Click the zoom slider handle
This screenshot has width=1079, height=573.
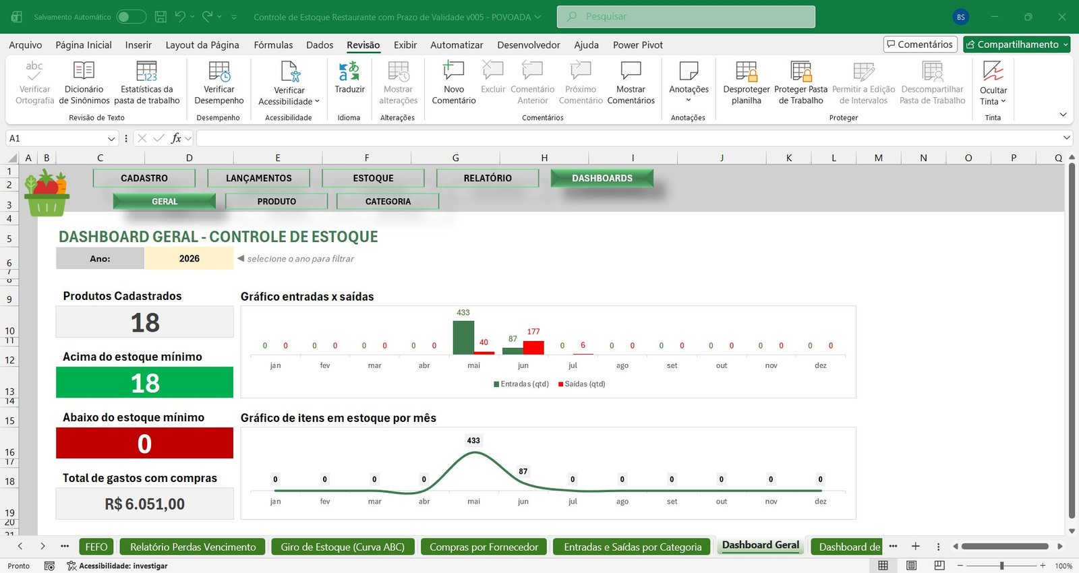tap(1002, 566)
